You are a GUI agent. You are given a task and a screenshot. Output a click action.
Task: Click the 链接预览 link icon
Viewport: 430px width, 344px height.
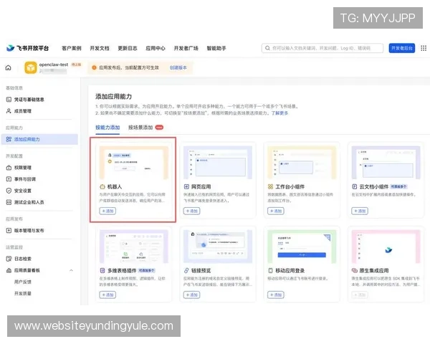(186, 271)
